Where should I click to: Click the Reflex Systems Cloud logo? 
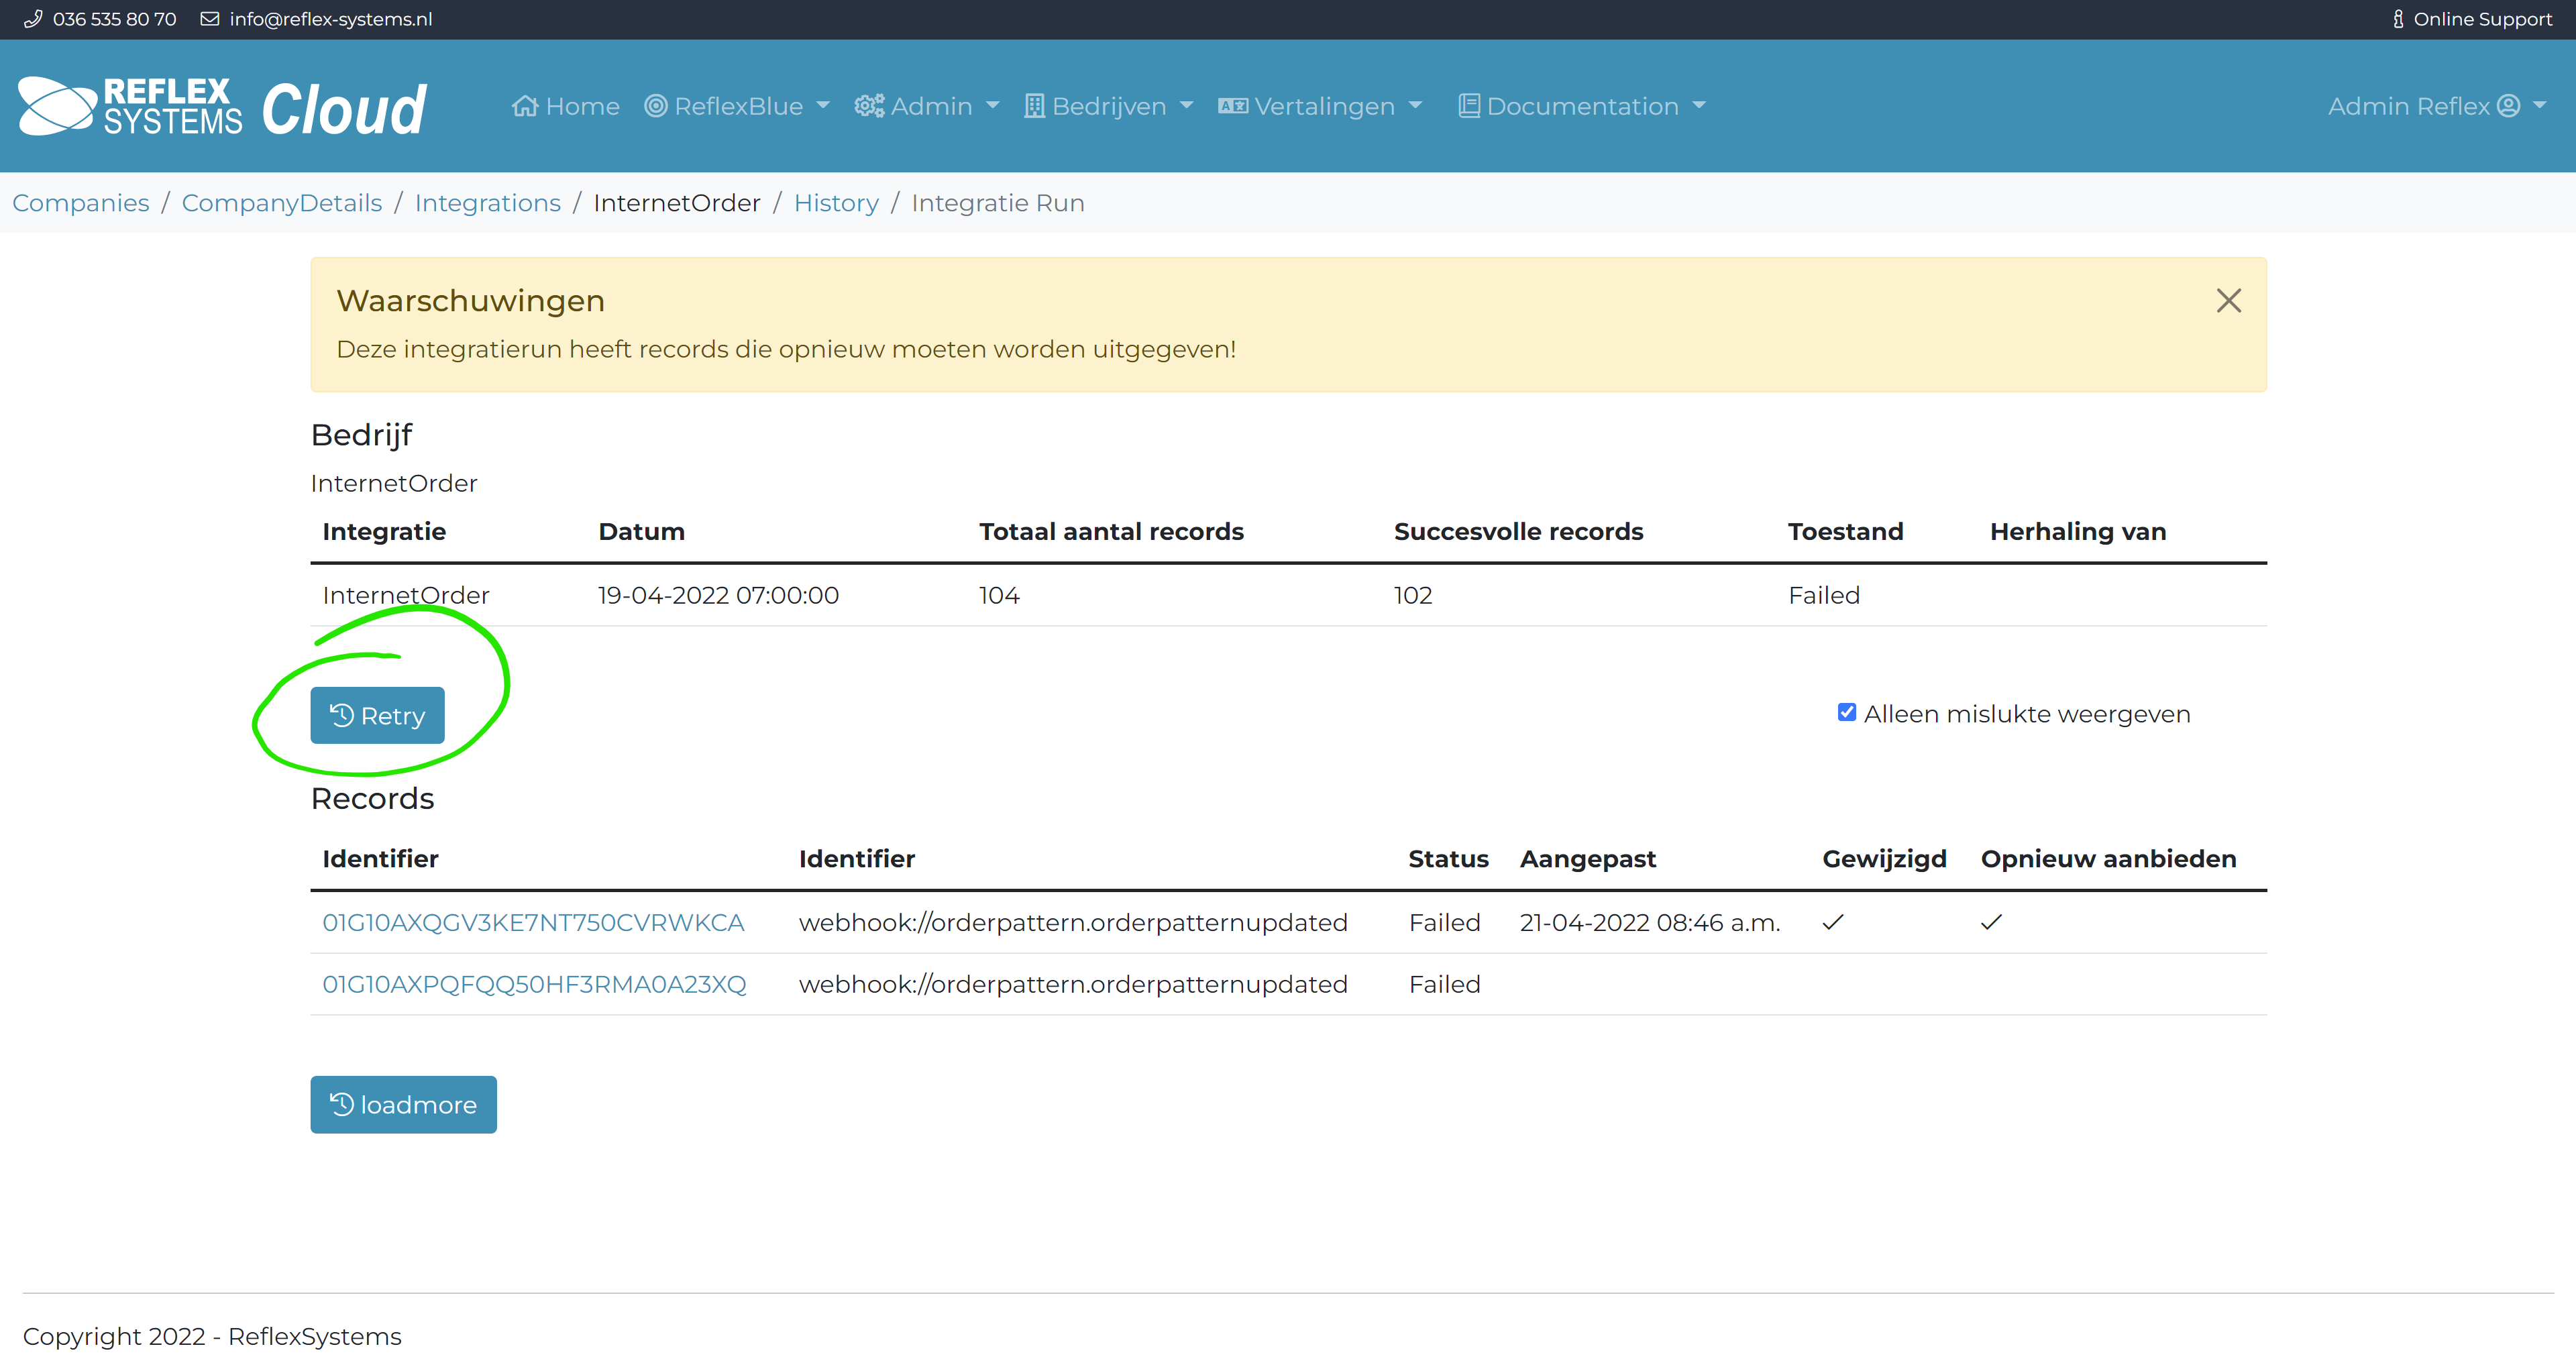pos(222,106)
